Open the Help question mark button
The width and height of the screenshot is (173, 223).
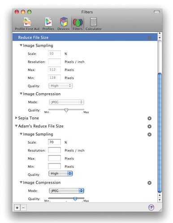point(151,207)
